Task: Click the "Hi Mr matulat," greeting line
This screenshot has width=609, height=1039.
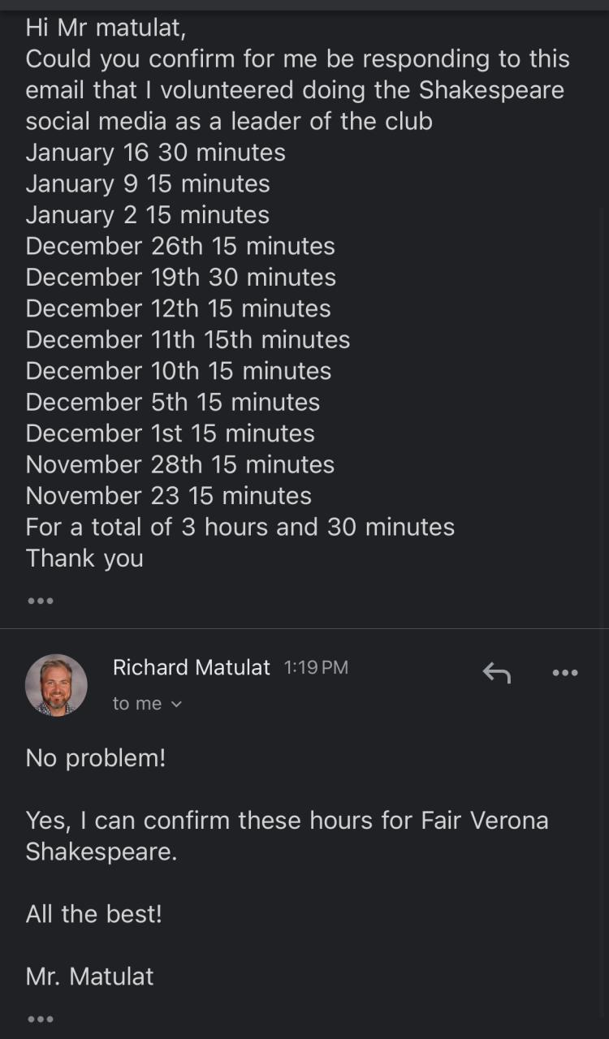Action: (x=106, y=28)
